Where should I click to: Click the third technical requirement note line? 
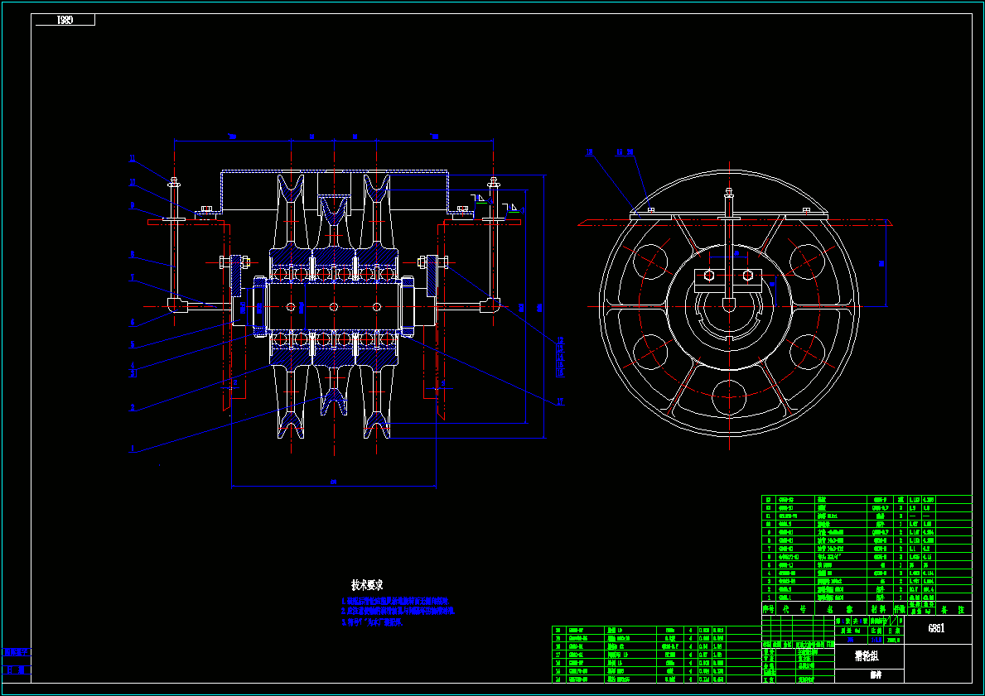tap(372, 623)
